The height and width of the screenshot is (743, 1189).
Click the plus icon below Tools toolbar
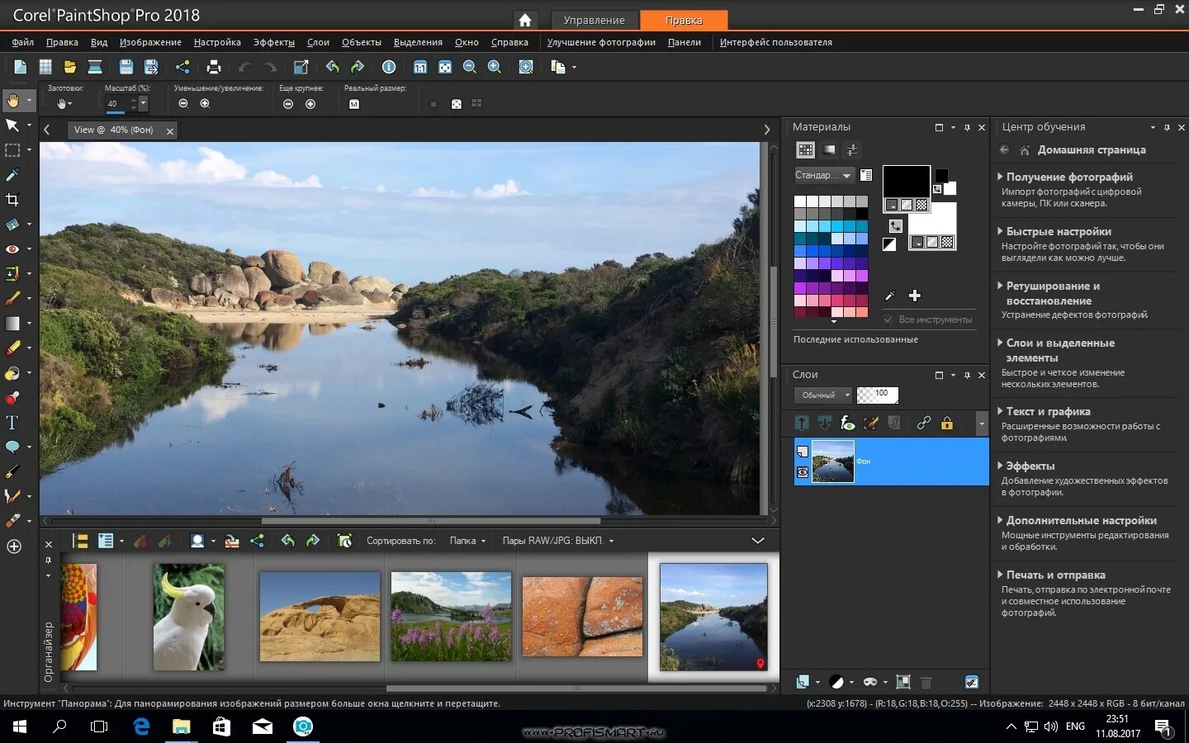(x=14, y=547)
